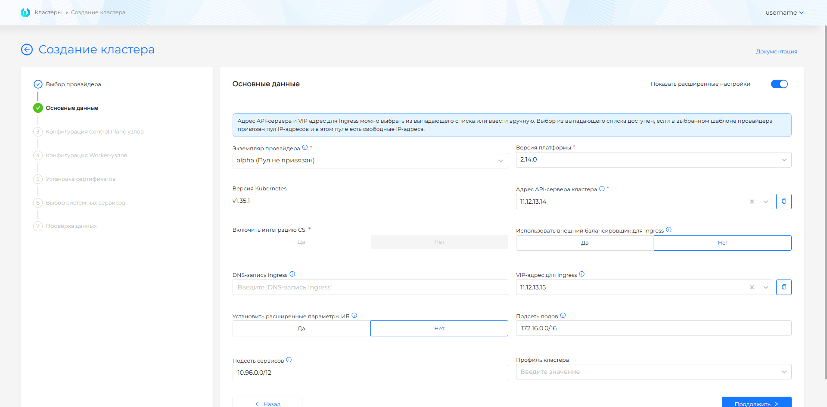Click the Продолжить button
827x407 pixels.
click(x=756, y=403)
